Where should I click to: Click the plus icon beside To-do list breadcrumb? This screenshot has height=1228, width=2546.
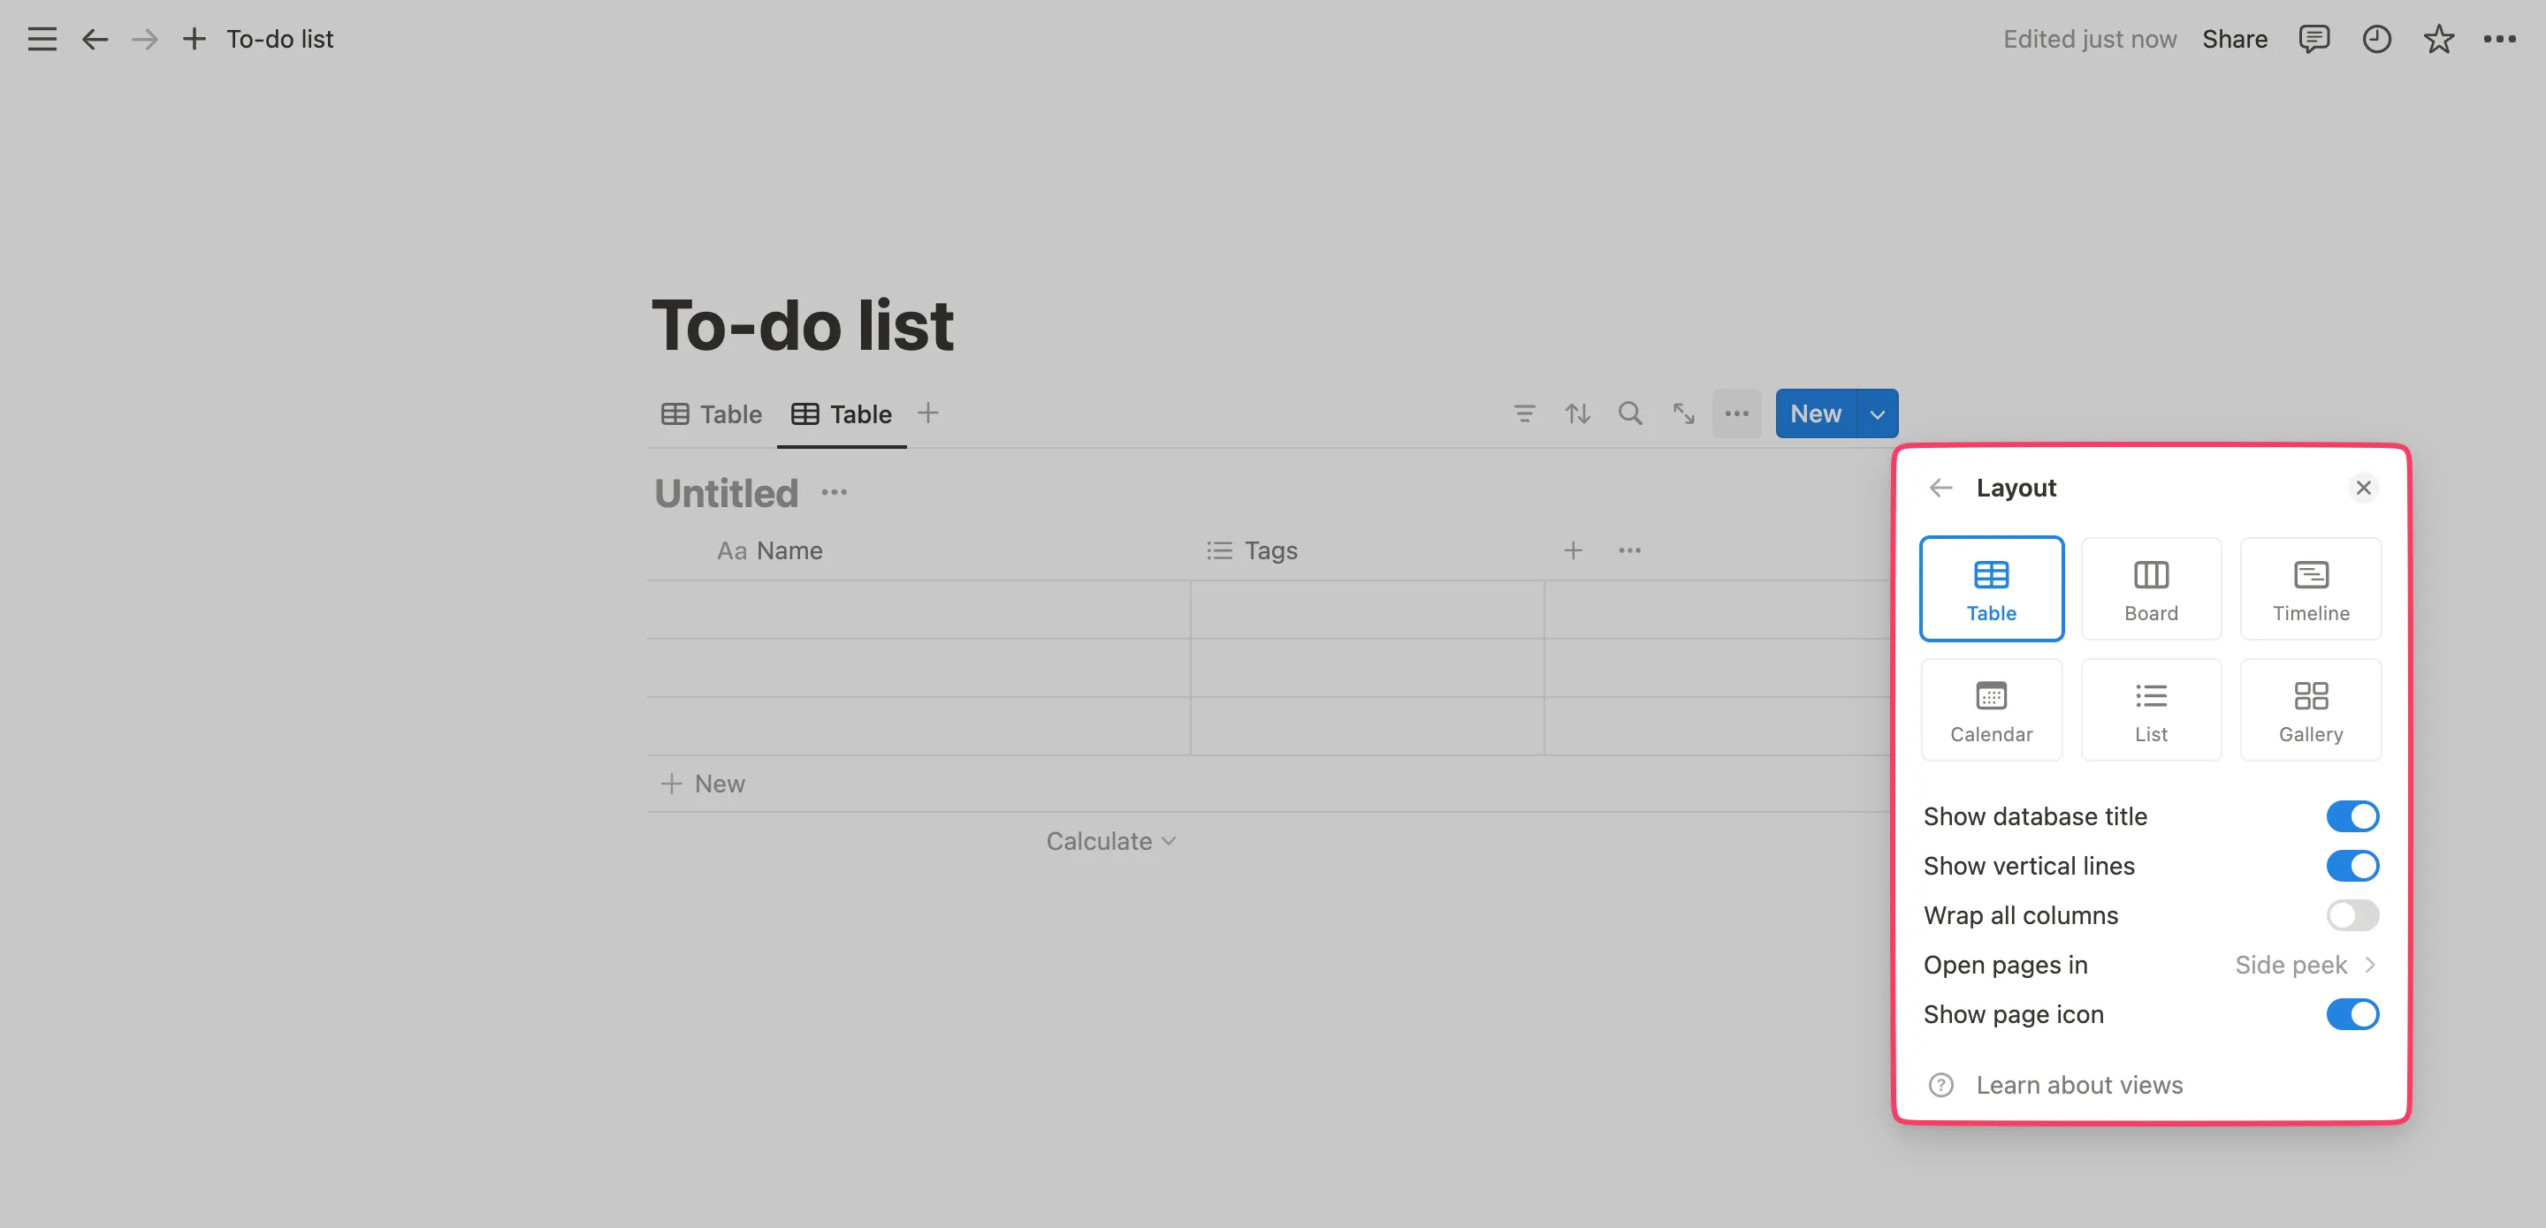(x=194, y=39)
